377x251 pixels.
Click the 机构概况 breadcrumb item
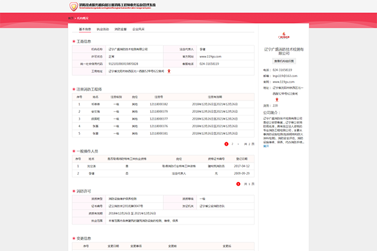83,18
